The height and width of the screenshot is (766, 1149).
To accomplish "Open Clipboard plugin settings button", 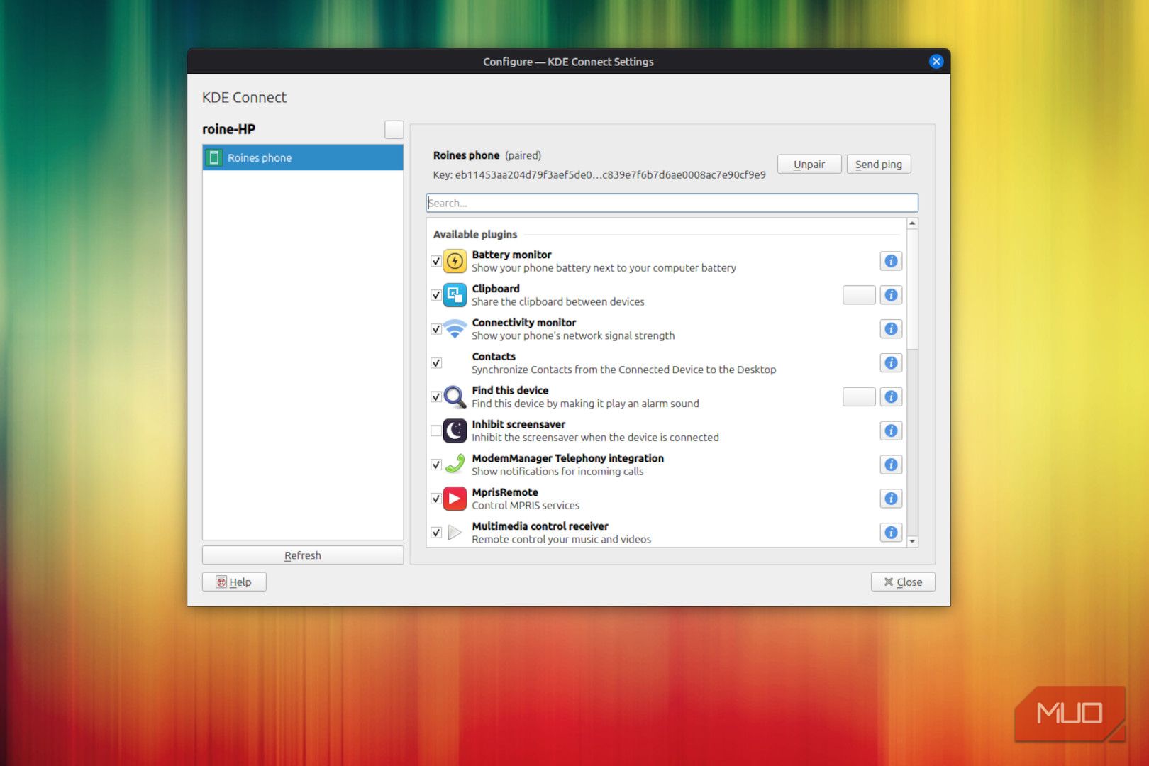I will 858,295.
